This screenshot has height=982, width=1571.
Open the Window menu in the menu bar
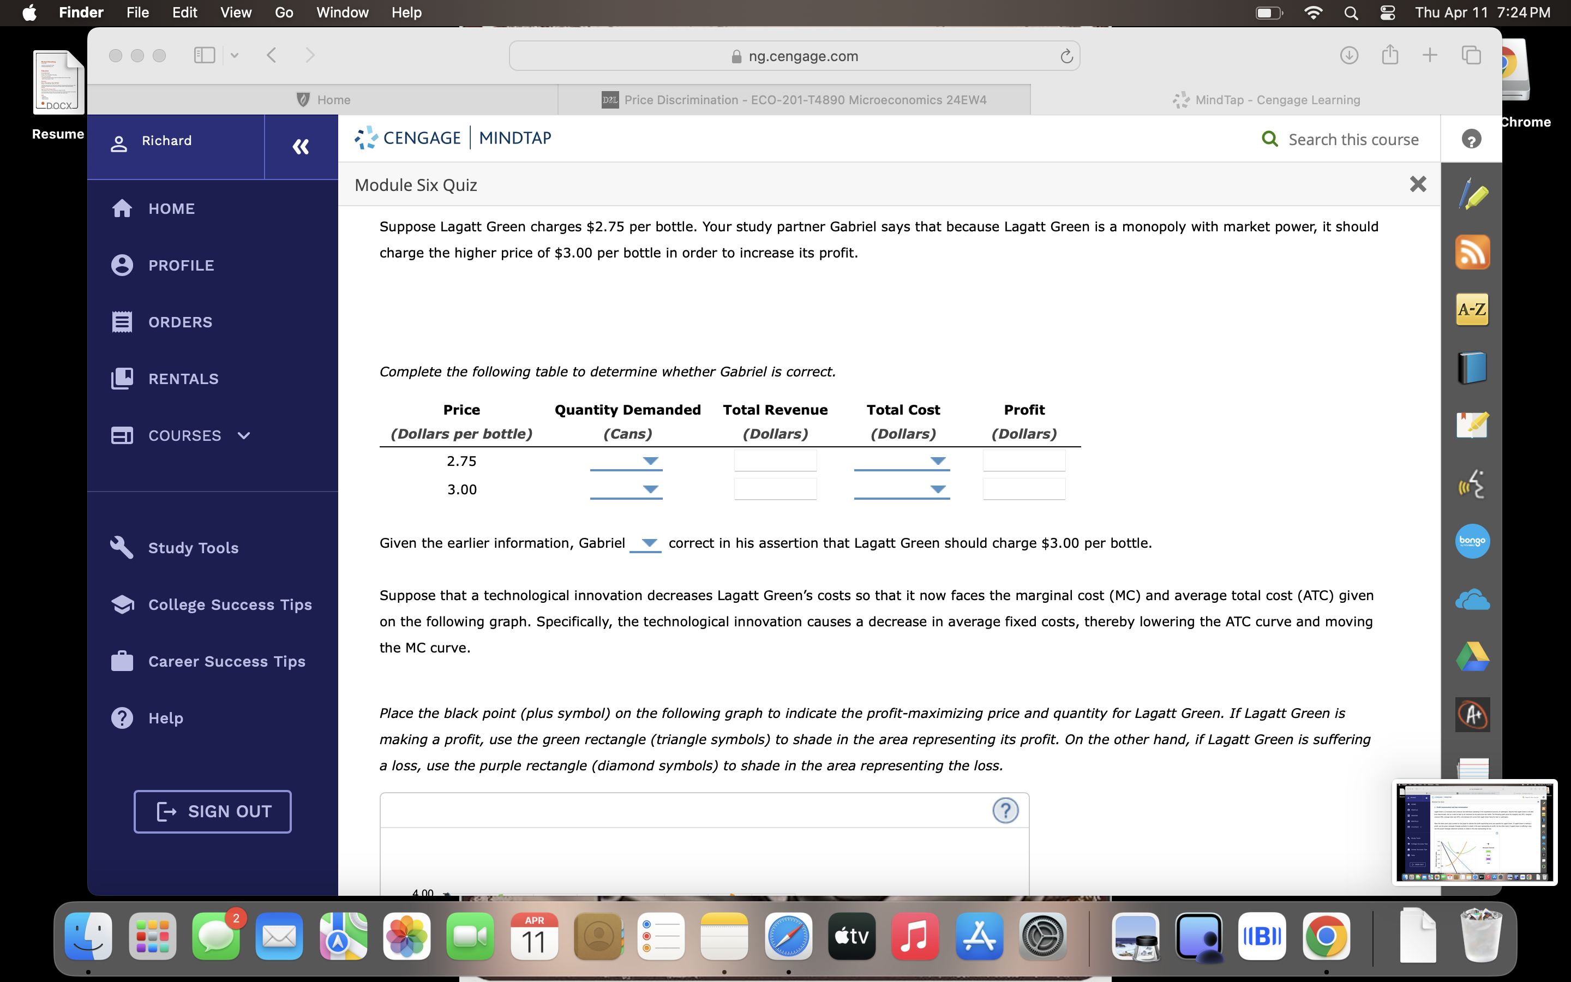[342, 13]
